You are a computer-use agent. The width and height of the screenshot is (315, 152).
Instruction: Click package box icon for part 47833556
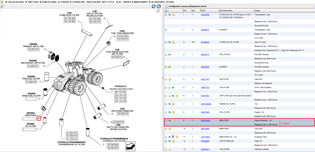coord(173,15)
